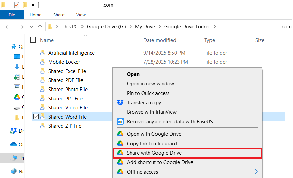Open the File menu button
Image resolution: width=293 pixels, height=178 pixels.
(x=12, y=15)
